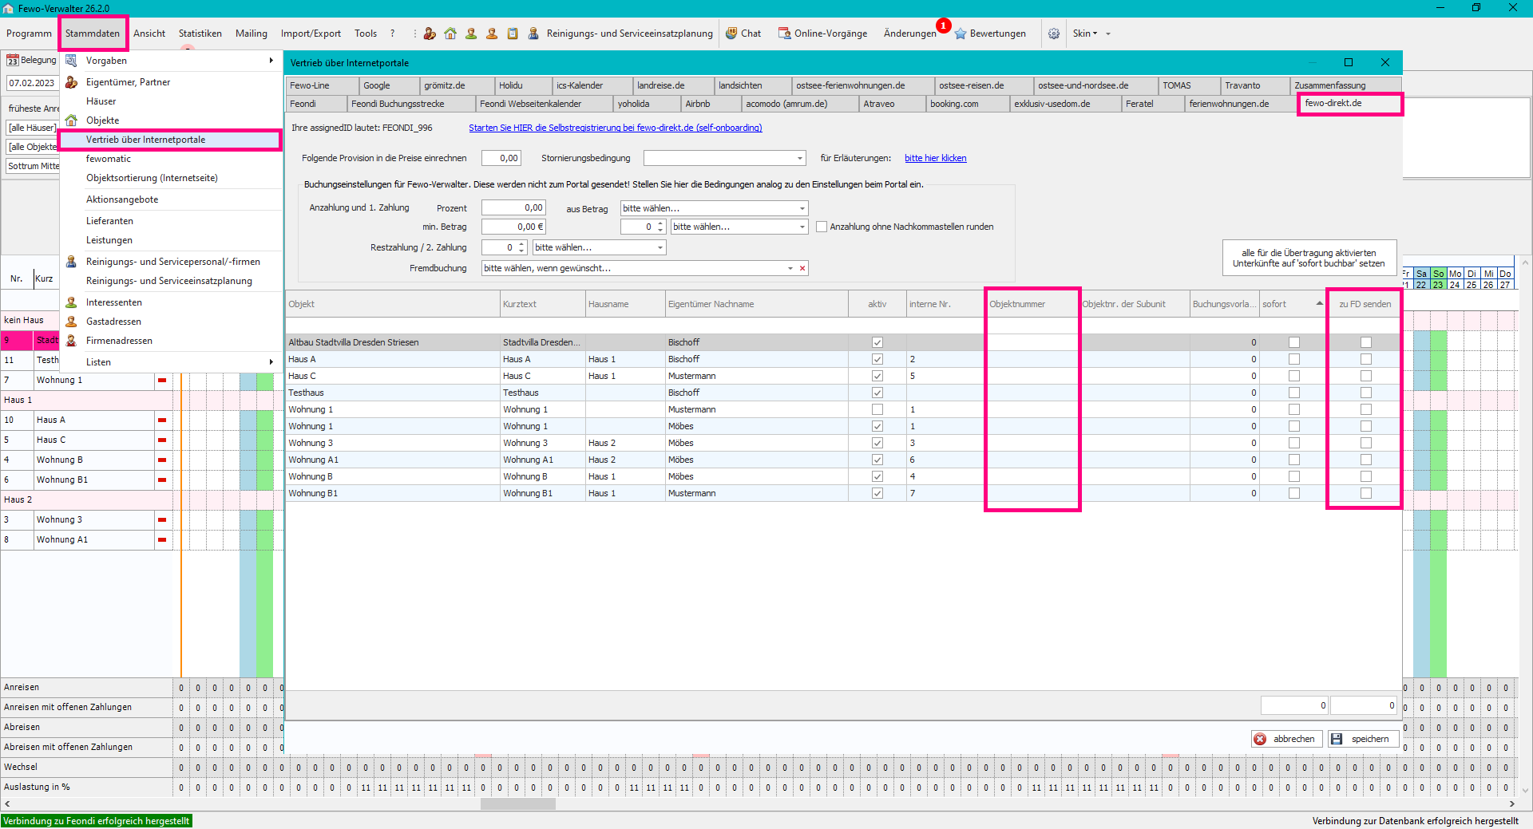Click the red flag in Haus A row
1533x829 pixels.
click(162, 420)
